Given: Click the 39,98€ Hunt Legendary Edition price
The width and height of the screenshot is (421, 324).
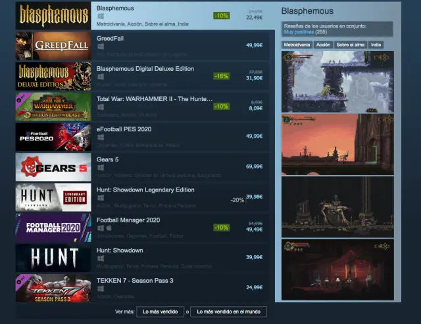Looking at the screenshot, I should (x=255, y=197).
